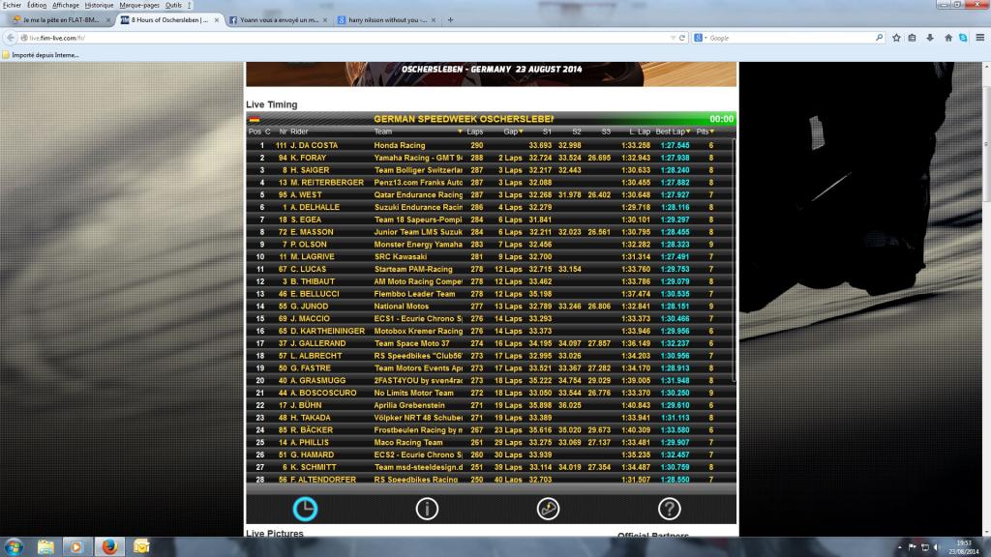Close the 'Je me la pète en FLAT' tab
The image size is (991, 557).
pos(108,20)
